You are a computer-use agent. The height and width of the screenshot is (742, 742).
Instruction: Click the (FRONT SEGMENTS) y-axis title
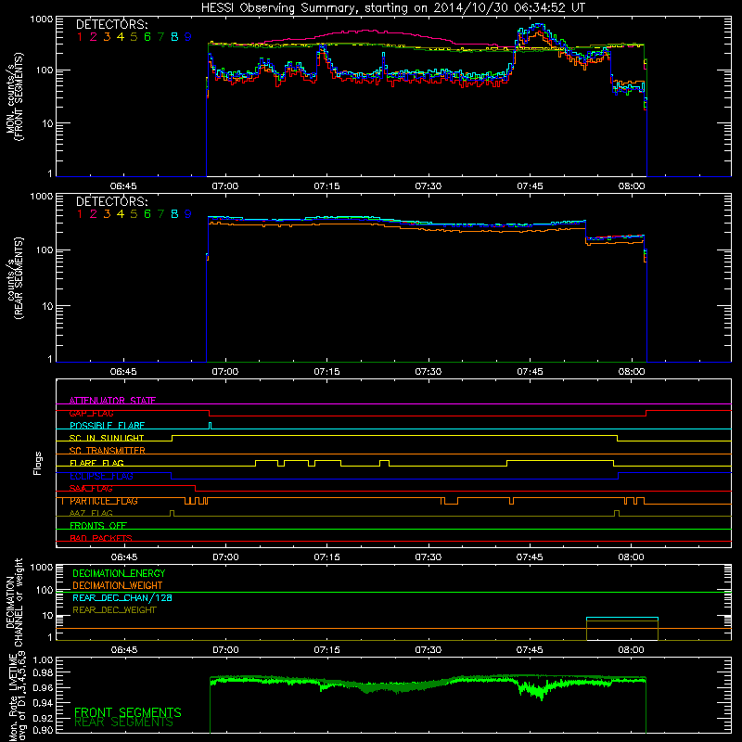click(19, 96)
